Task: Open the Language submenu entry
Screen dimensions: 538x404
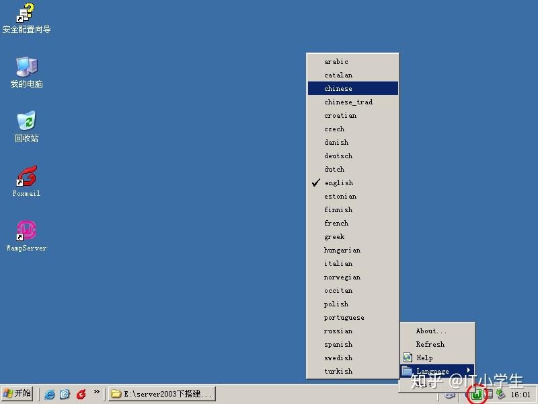Action: point(438,371)
